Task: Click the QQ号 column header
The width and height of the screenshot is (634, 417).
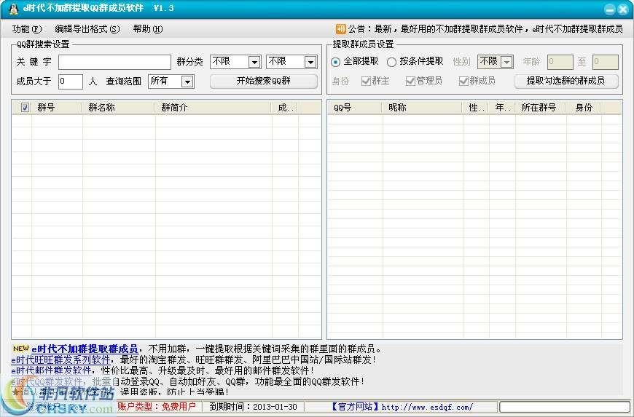Action: pos(355,108)
